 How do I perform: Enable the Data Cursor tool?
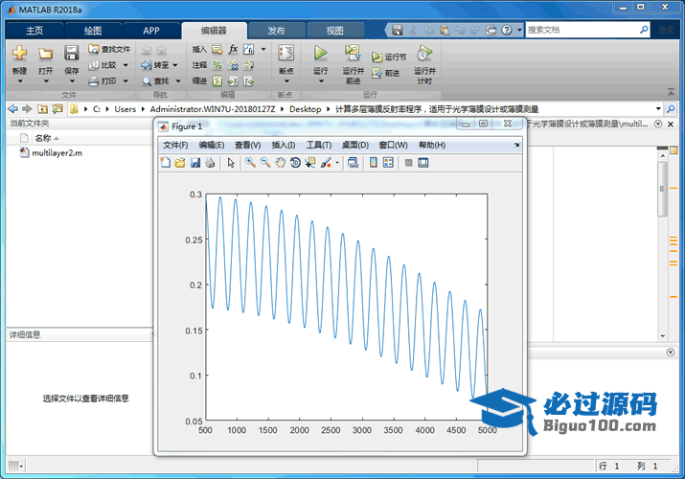pos(310,163)
